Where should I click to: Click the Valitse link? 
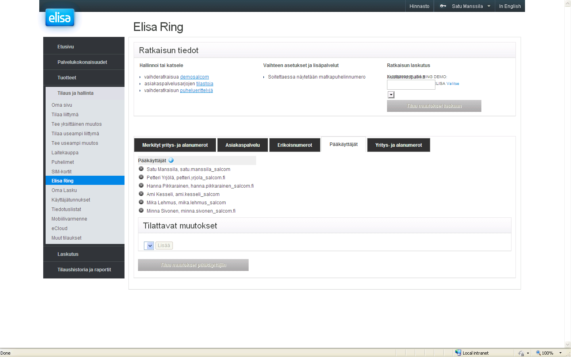tap(453, 84)
